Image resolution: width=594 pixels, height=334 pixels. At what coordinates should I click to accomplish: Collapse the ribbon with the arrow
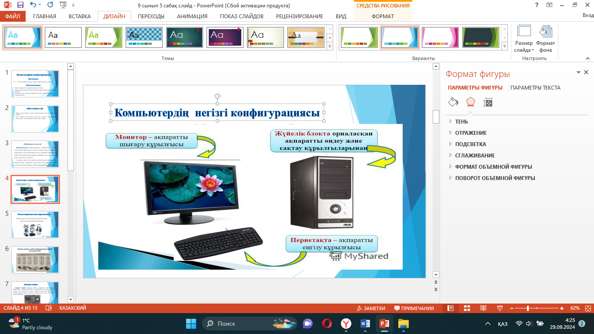[588, 58]
